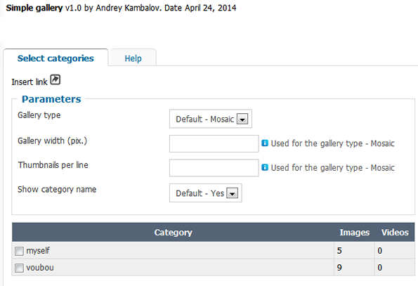Click info icon beside Gallery width field

click(264, 143)
